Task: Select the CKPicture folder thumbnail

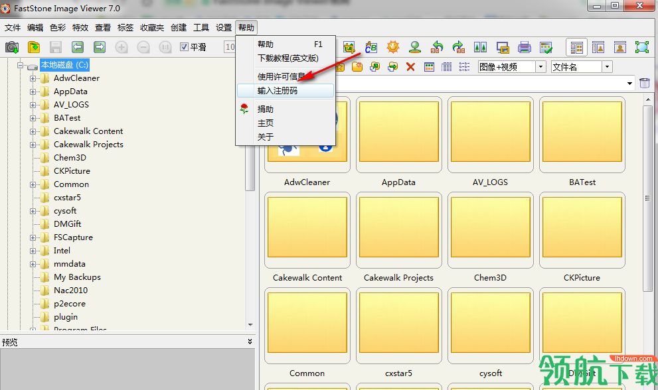Action: pyautogui.click(x=582, y=230)
